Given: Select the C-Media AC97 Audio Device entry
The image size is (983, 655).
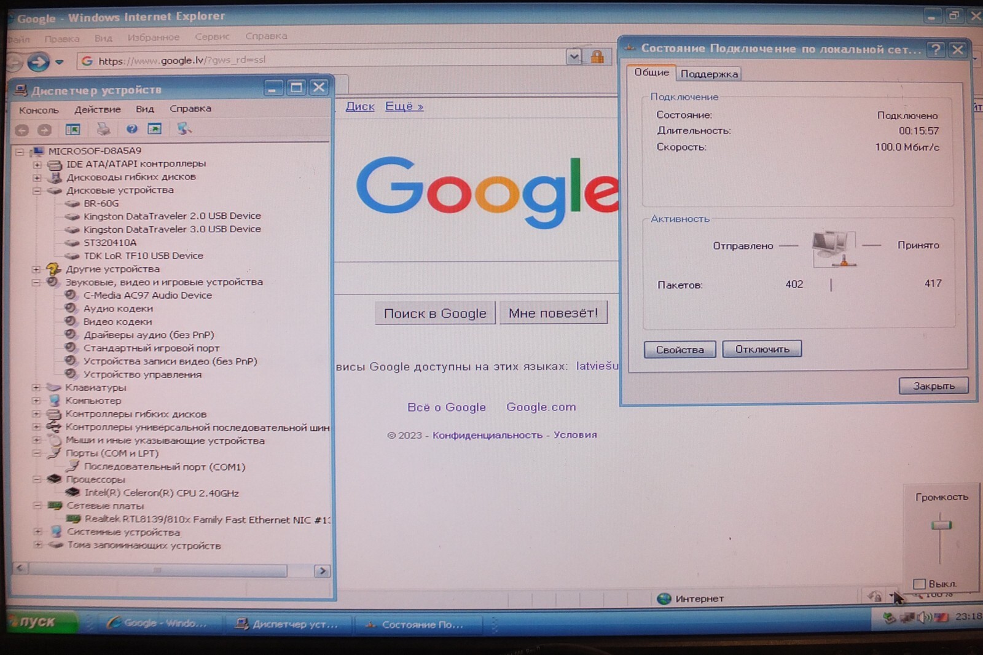Looking at the screenshot, I should (x=147, y=296).
